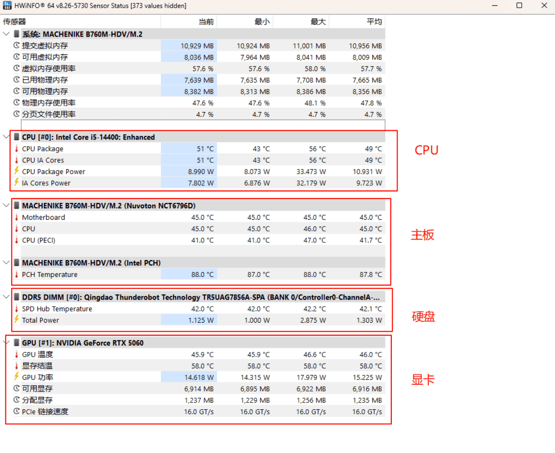Image resolution: width=555 pixels, height=453 pixels.
Task: Click the PCIe 链接速度 row label
Action: 45,412
